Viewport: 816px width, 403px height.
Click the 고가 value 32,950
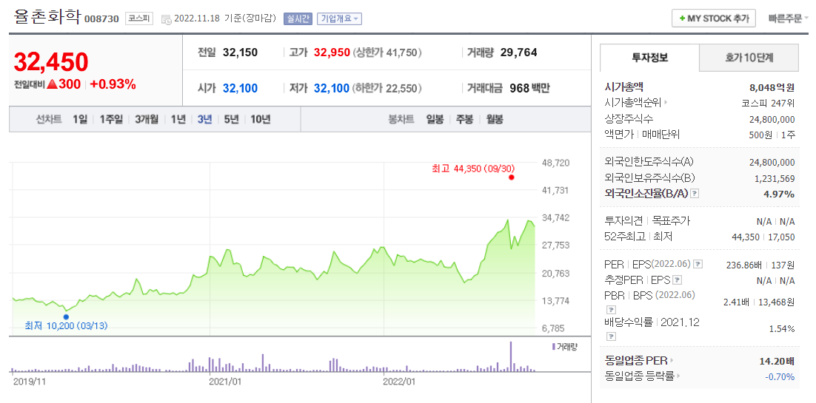[332, 53]
